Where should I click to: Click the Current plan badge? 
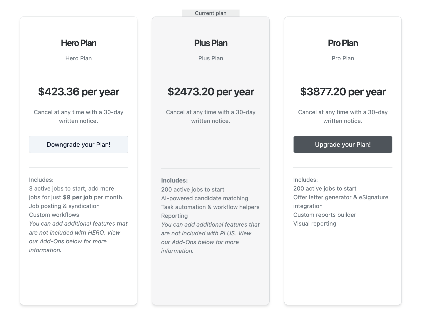(210, 13)
